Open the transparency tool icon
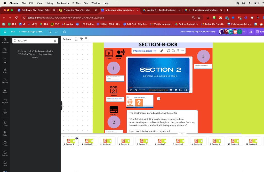 (x=76, y=39)
